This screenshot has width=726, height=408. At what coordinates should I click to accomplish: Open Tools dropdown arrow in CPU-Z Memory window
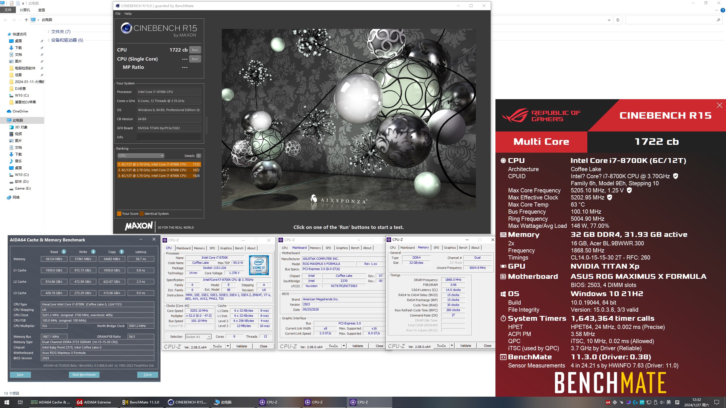click(x=452, y=346)
